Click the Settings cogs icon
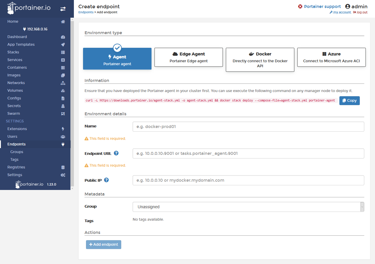Image resolution: width=375 pixels, height=264 pixels. click(x=63, y=175)
